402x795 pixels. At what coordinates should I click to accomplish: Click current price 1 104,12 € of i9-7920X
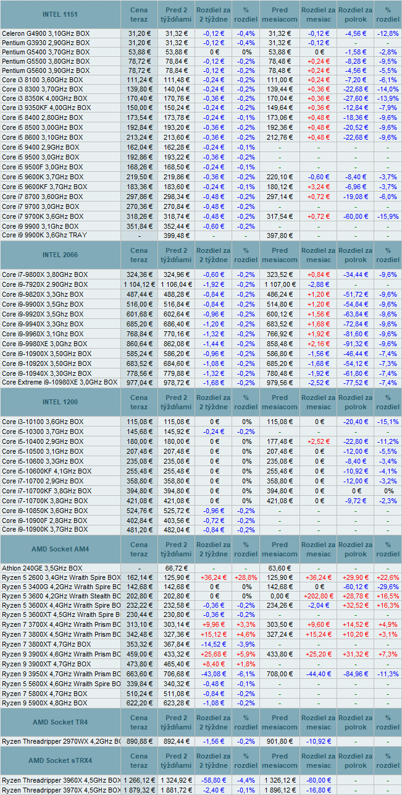click(139, 284)
